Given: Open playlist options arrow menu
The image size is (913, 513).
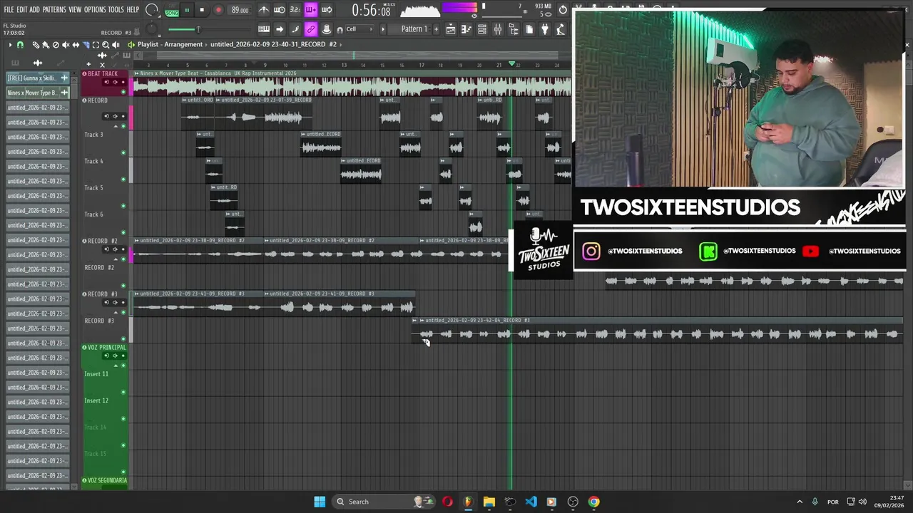Looking at the screenshot, I should 10,45.
